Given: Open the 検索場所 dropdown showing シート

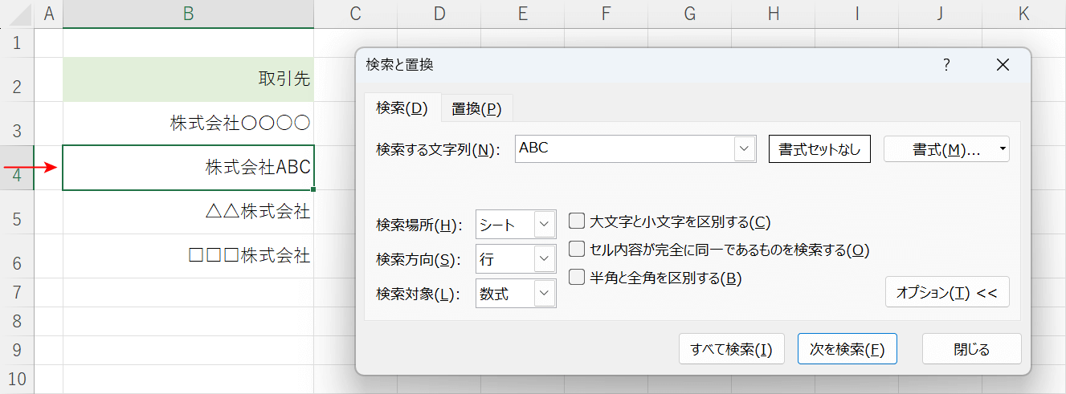Looking at the screenshot, I should coord(516,225).
